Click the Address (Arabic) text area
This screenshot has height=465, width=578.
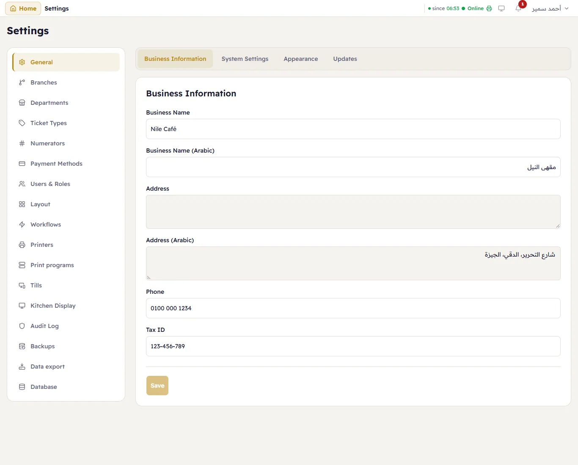click(x=353, y=263)
